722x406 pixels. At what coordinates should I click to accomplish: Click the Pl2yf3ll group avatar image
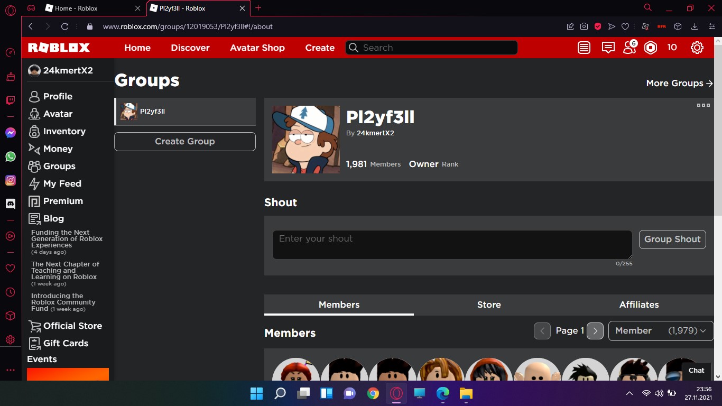pyautogui.click(x=306, y=140)
